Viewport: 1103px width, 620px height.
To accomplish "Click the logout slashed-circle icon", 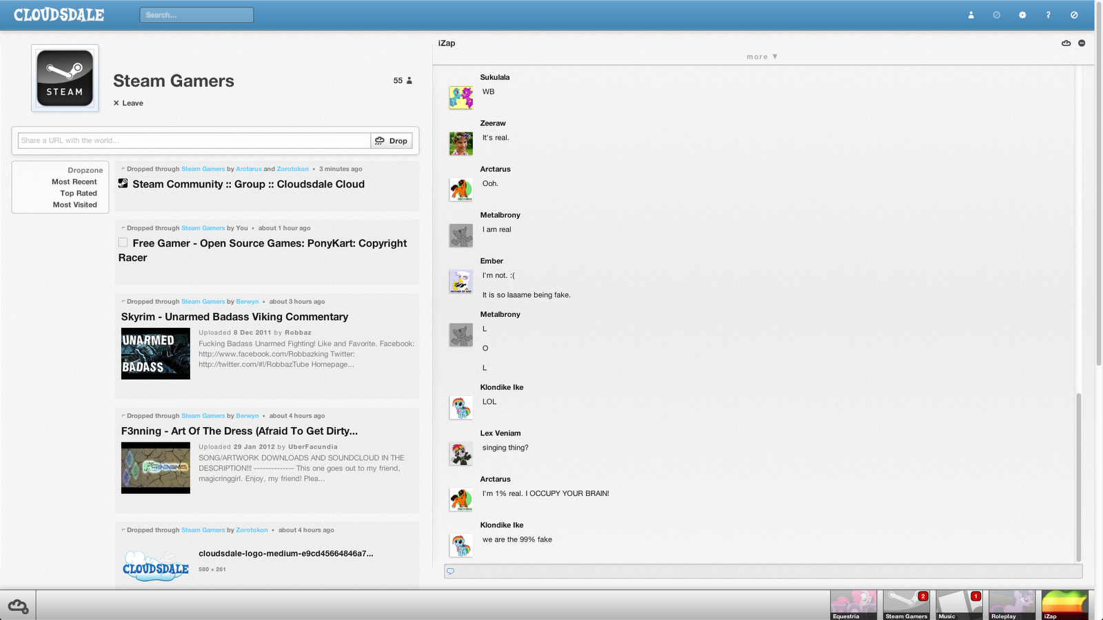I will click(1074, 14).
